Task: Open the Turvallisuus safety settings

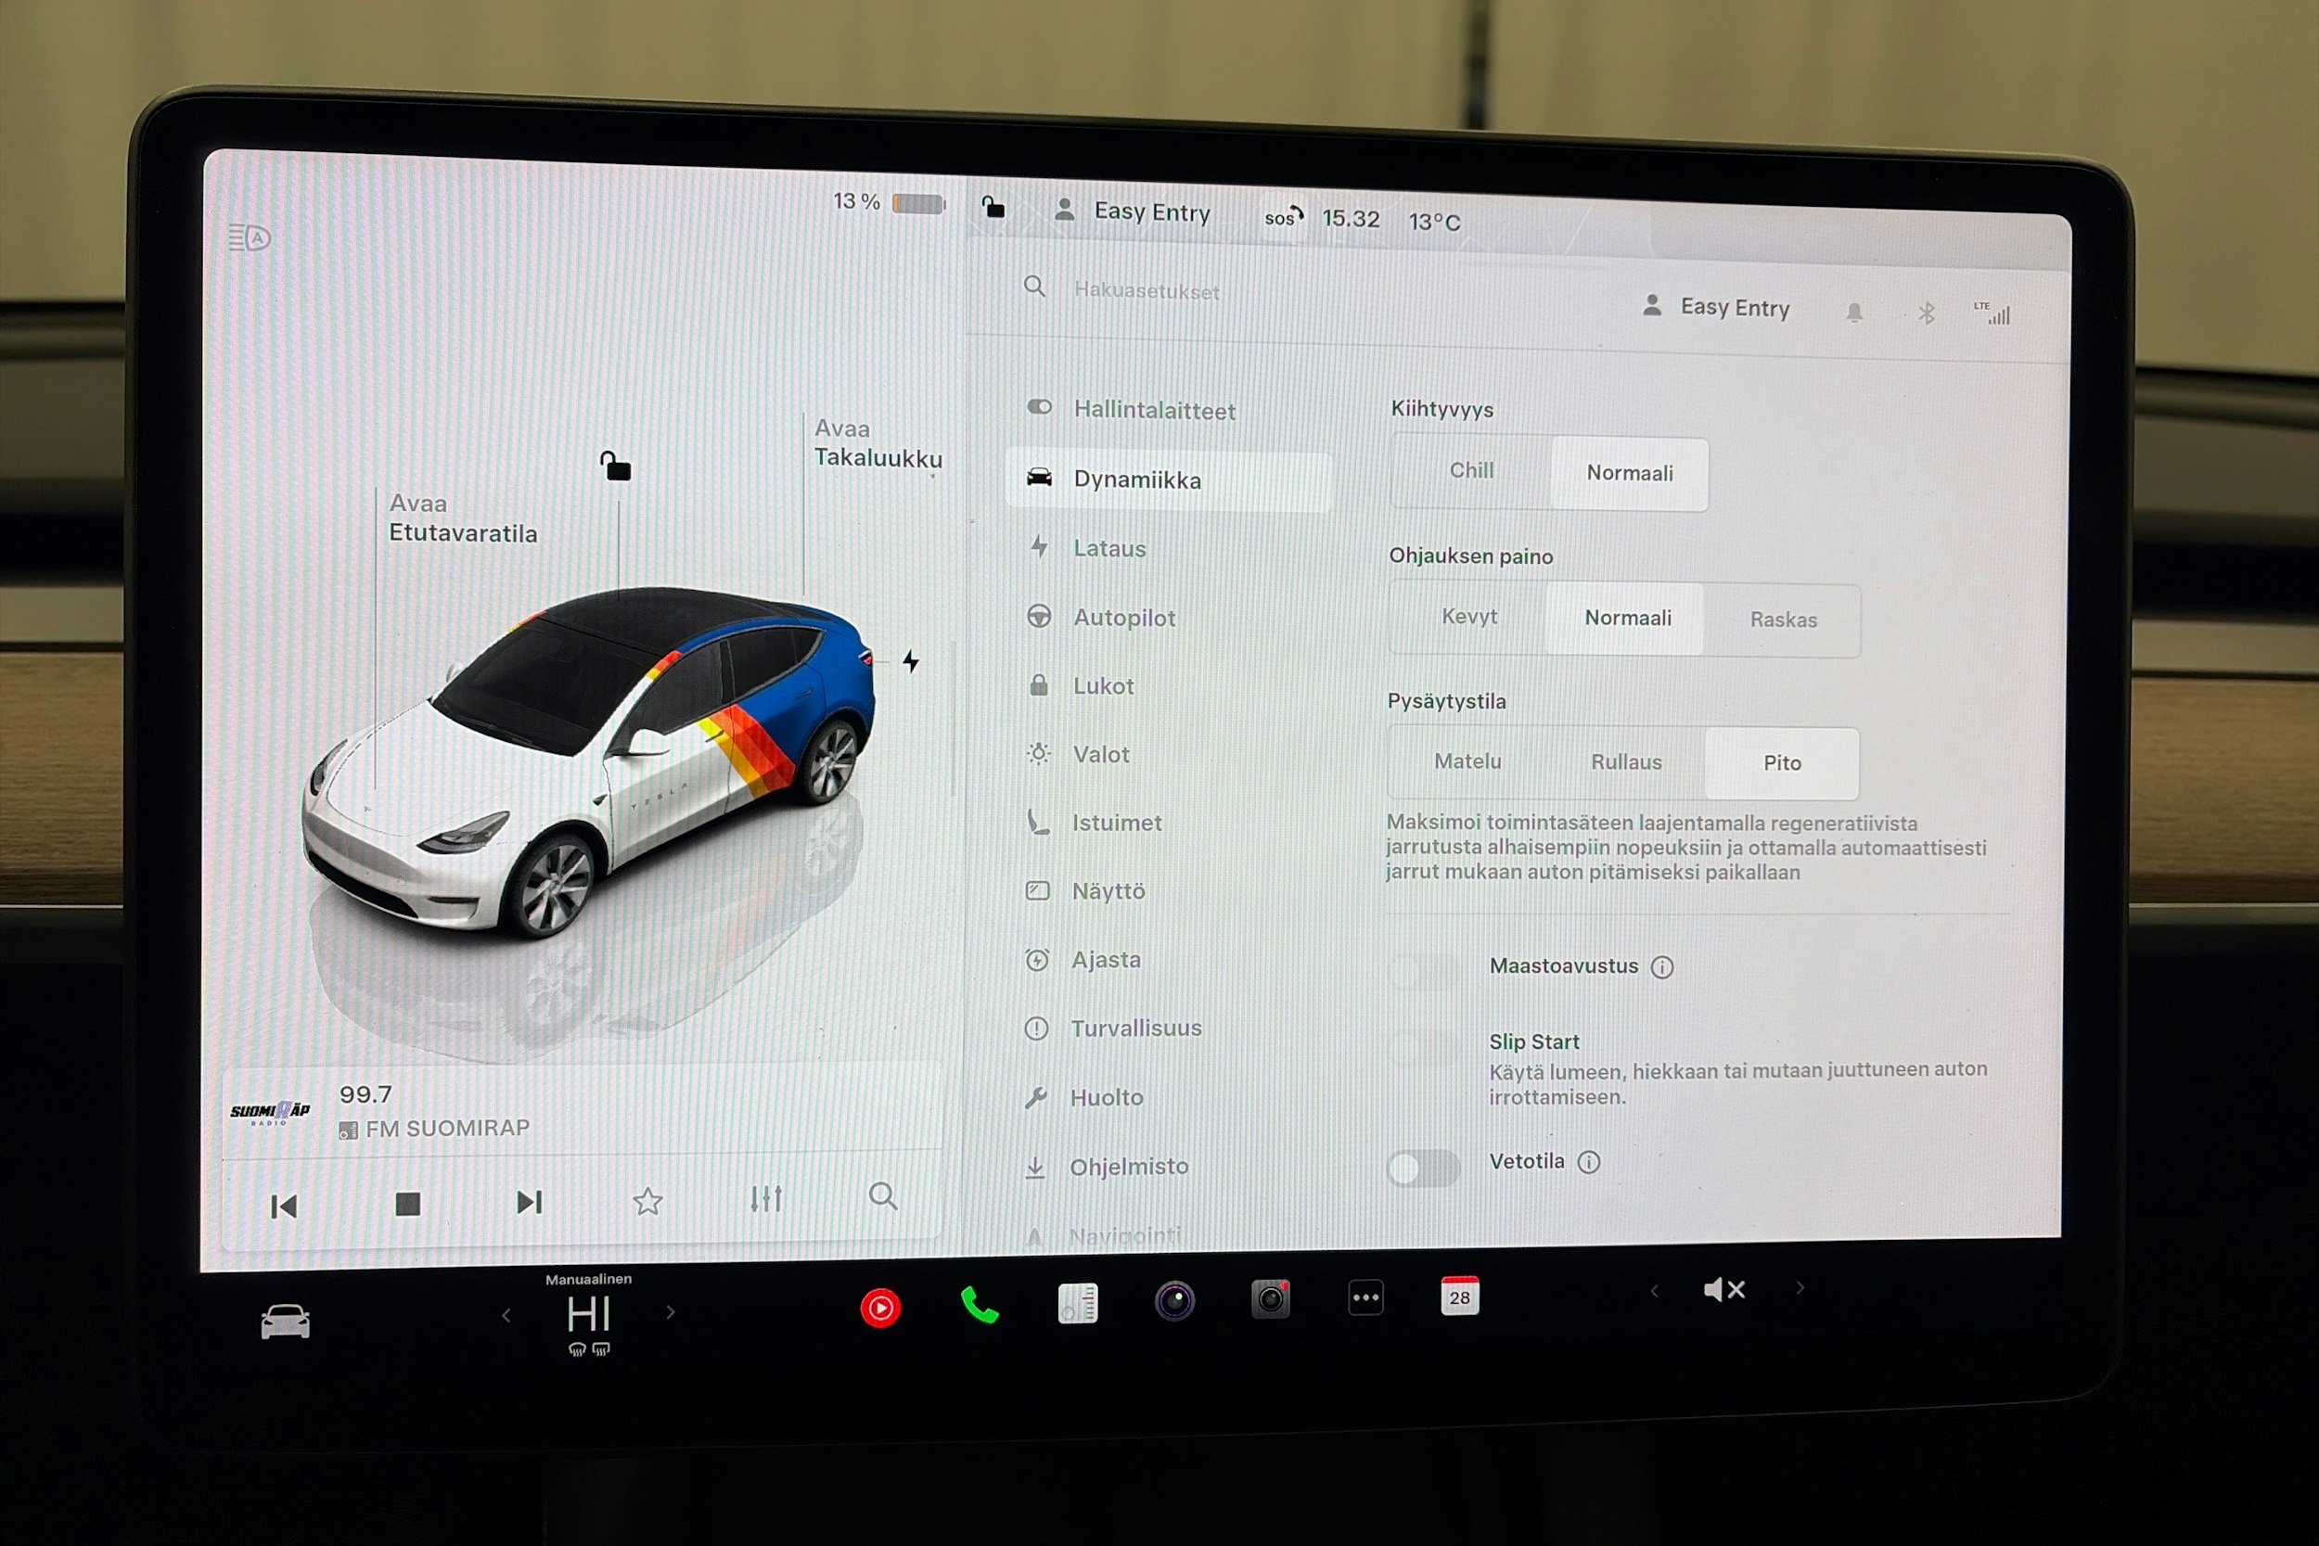Action: point(1135,1028)
